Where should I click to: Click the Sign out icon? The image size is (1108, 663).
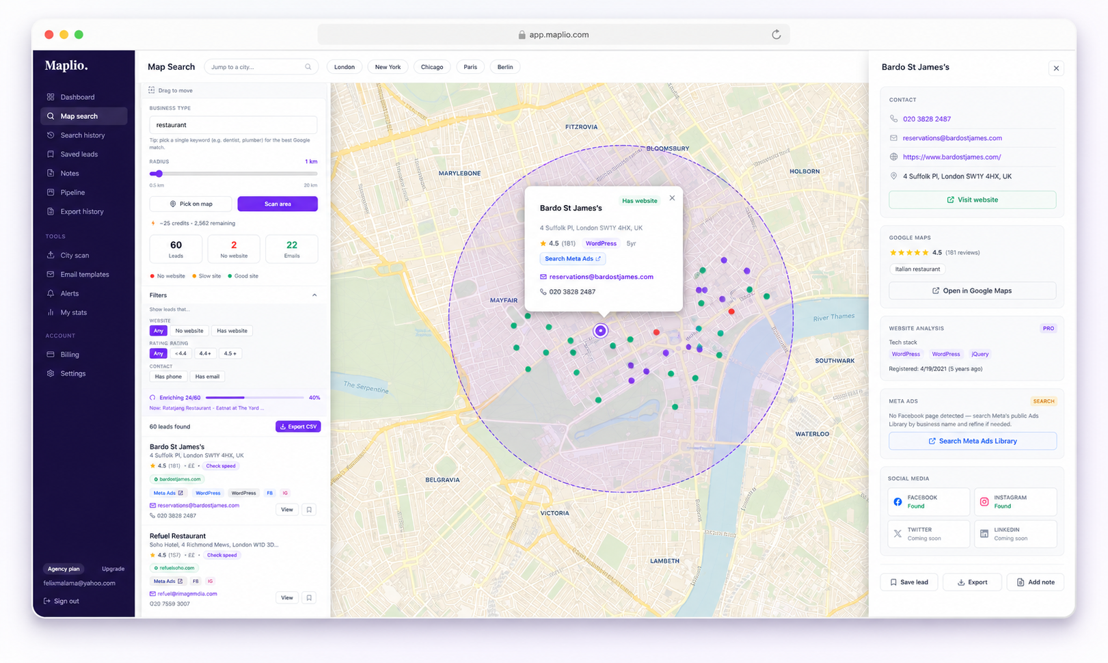pos(47,601)
